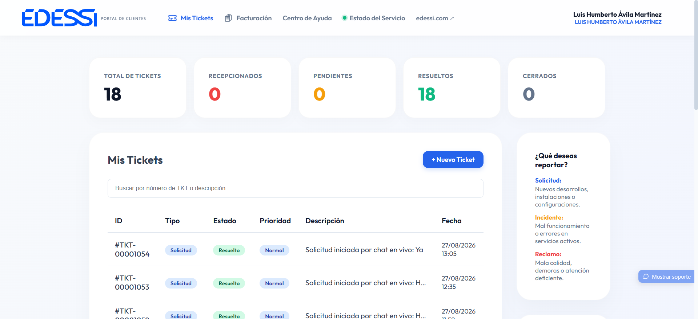The image size is (698, 319).
Task: Click the Solicitud: heading in sidebar
Action: tap(548, 180)
